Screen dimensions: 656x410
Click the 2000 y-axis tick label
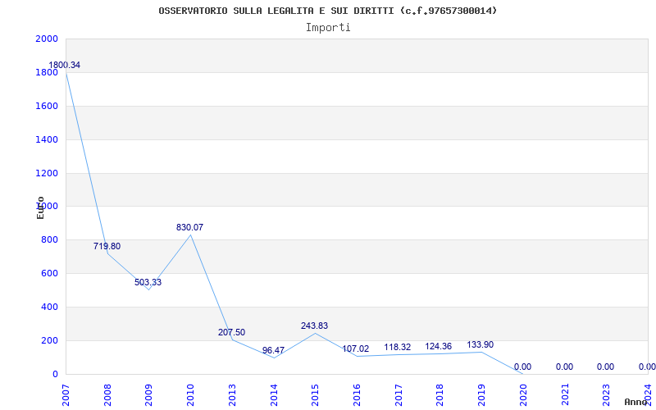[47, 39]
